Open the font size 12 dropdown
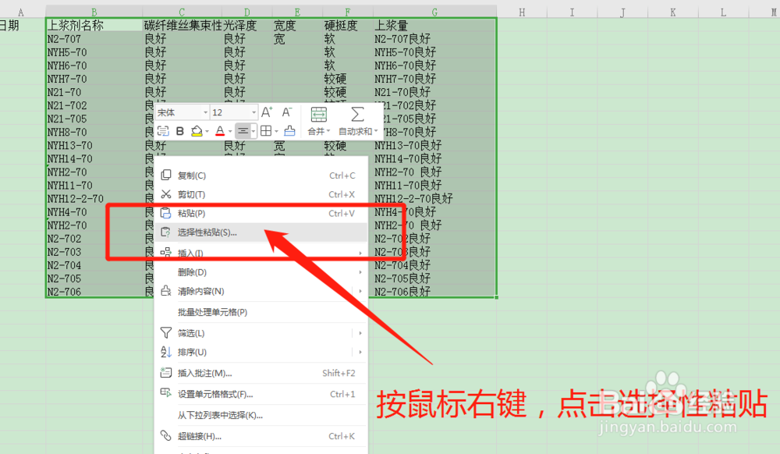The width and height of the screenshot is (780, 454). [253, 112]
